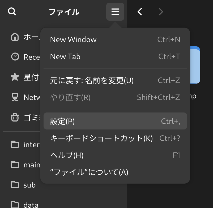This screenshot has width=213, height=208.
Task: Click the inter bookmark label
Action: click(32, 145)
